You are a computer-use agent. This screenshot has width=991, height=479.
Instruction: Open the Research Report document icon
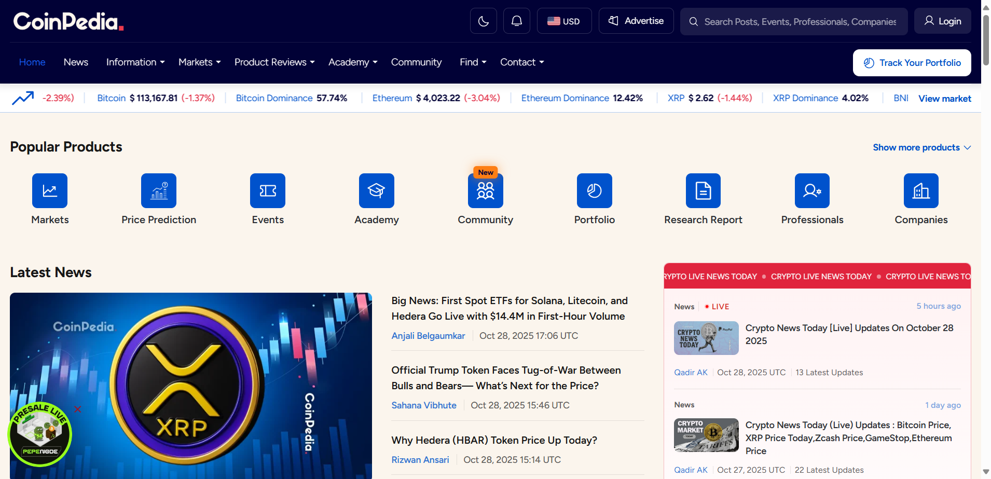[x=703, y=191]
